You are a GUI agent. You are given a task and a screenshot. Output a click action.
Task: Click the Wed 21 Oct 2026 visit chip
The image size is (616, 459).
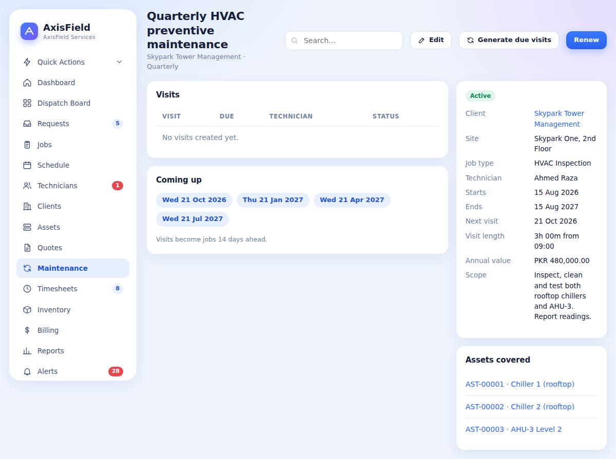point(194,200)
